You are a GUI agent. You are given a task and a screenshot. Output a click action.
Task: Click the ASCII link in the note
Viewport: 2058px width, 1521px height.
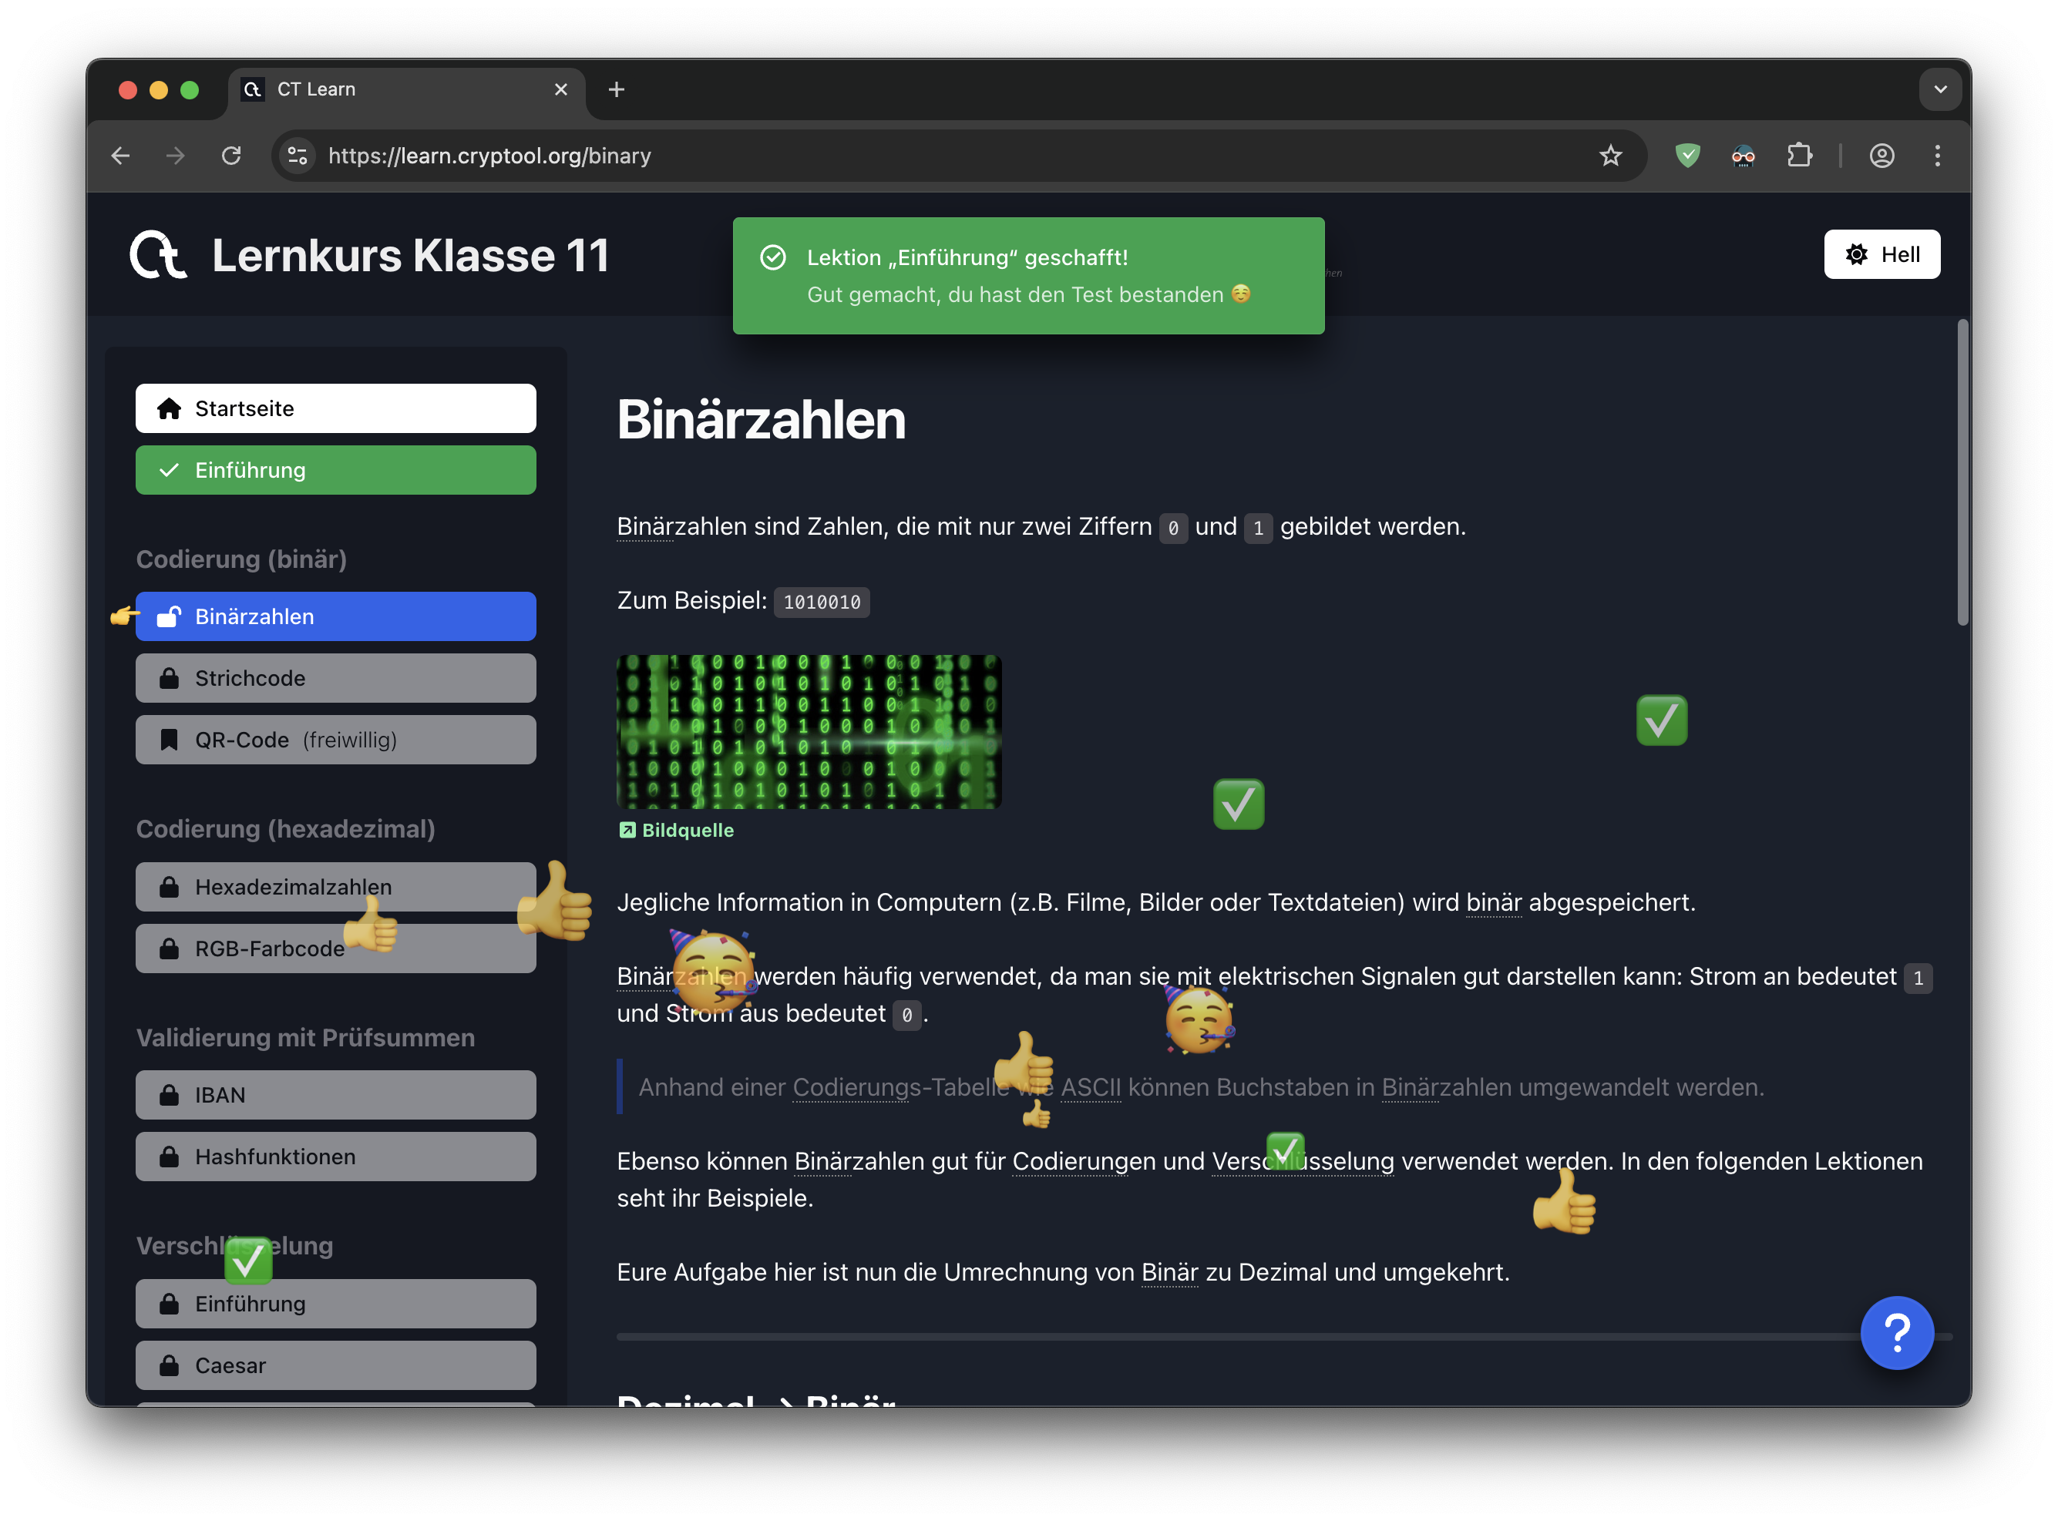coord(1090,1087)
